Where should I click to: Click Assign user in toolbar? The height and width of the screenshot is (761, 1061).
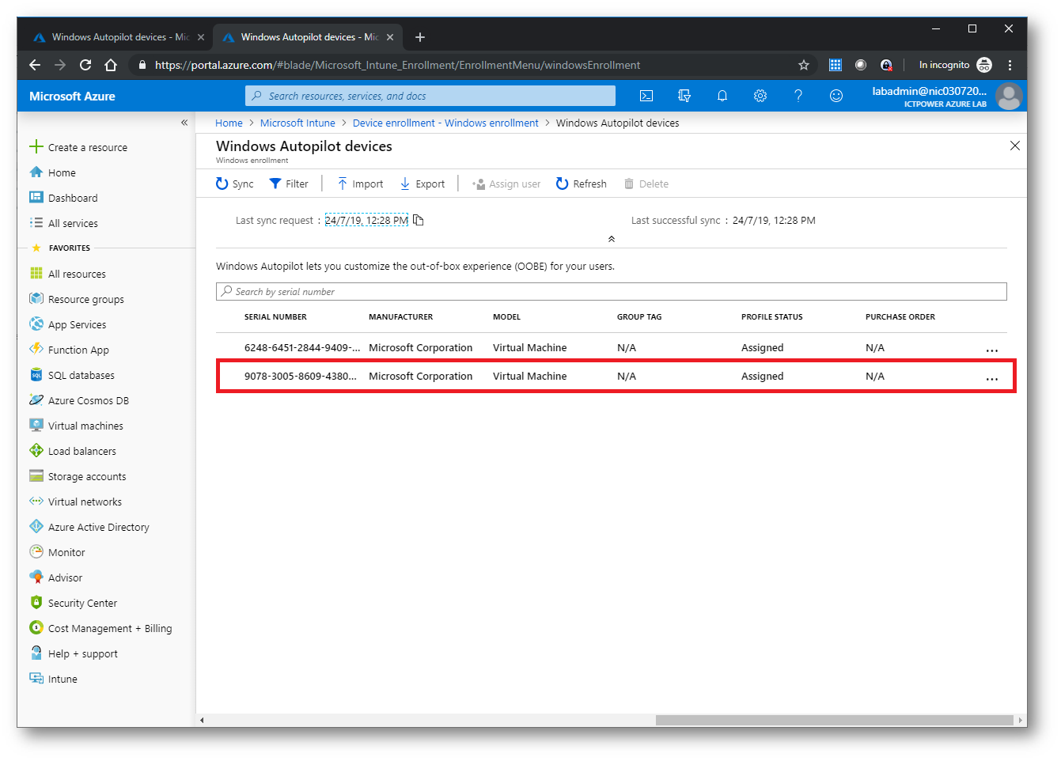click(506, 184)
